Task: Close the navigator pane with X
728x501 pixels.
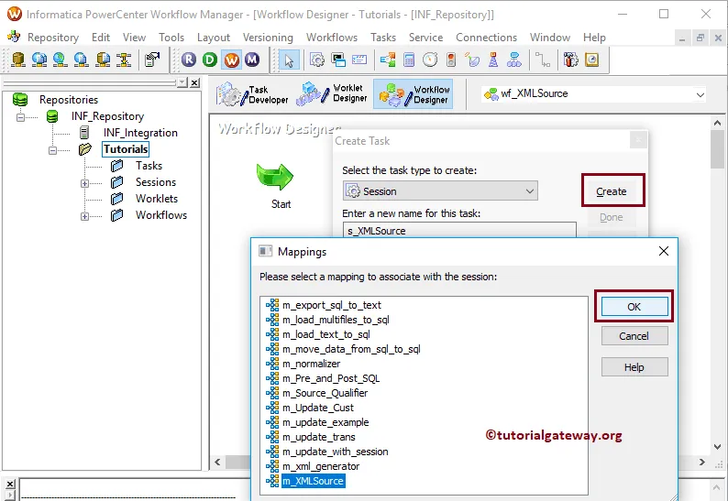Action: click(195, 82)
